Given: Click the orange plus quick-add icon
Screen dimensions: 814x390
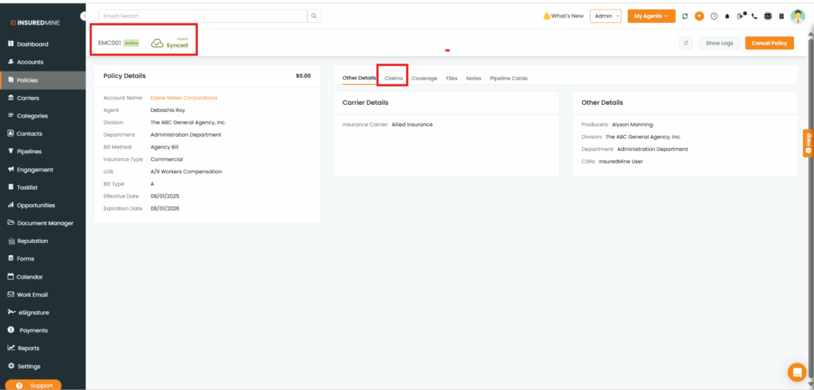Looking at the screenshot, I should [700, 16].
